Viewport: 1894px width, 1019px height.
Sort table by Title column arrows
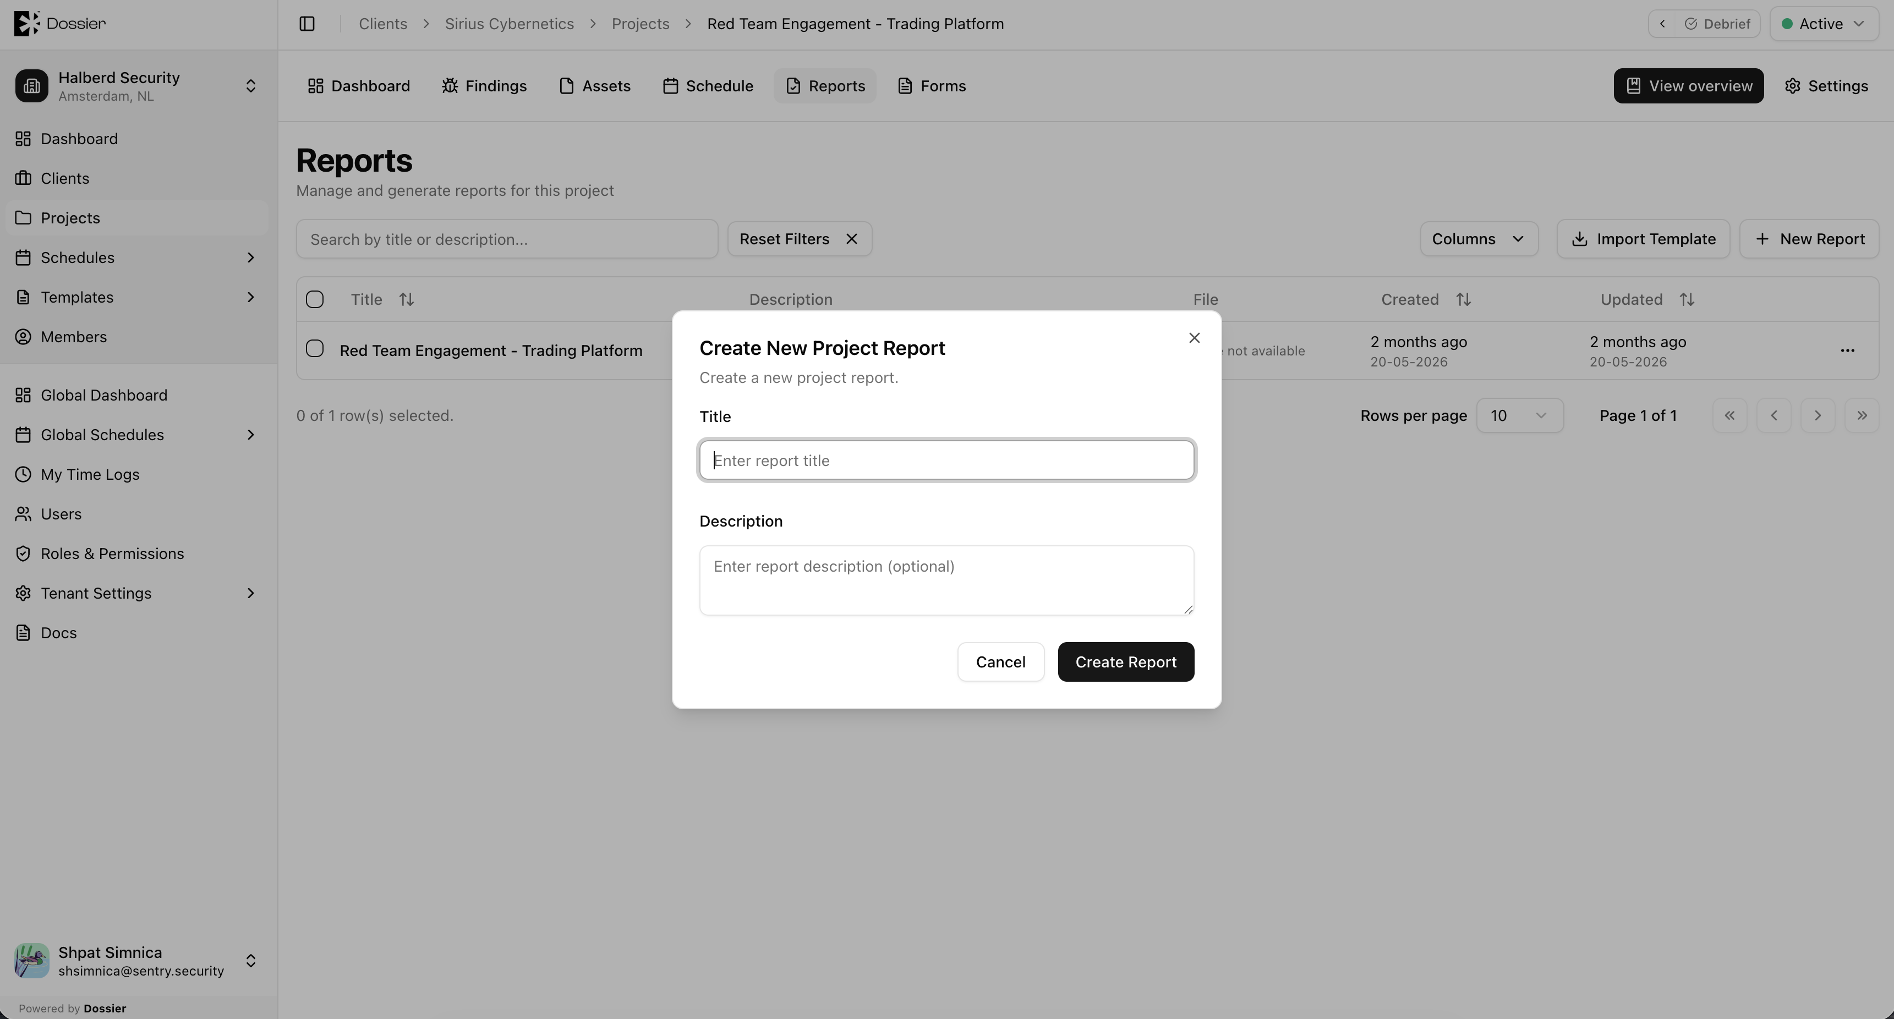click(406, 299)
